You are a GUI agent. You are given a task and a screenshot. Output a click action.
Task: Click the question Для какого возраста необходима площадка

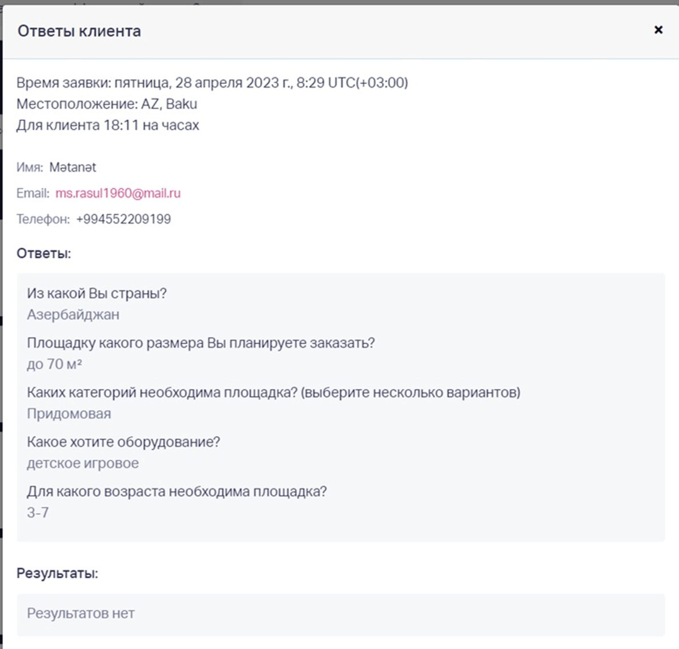pyautogui.click(x=177, y=492)
